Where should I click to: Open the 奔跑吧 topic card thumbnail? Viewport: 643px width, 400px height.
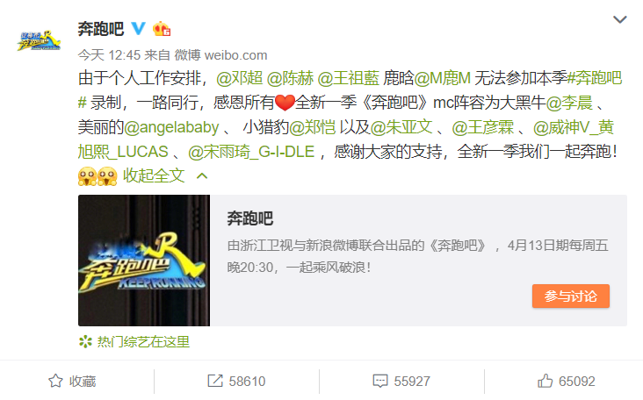(144, 261)
